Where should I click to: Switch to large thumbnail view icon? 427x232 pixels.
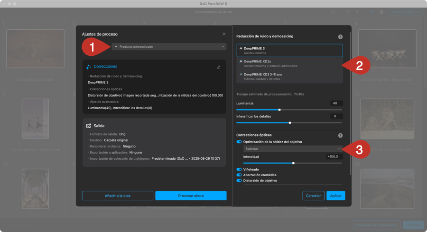pos(381,12)
